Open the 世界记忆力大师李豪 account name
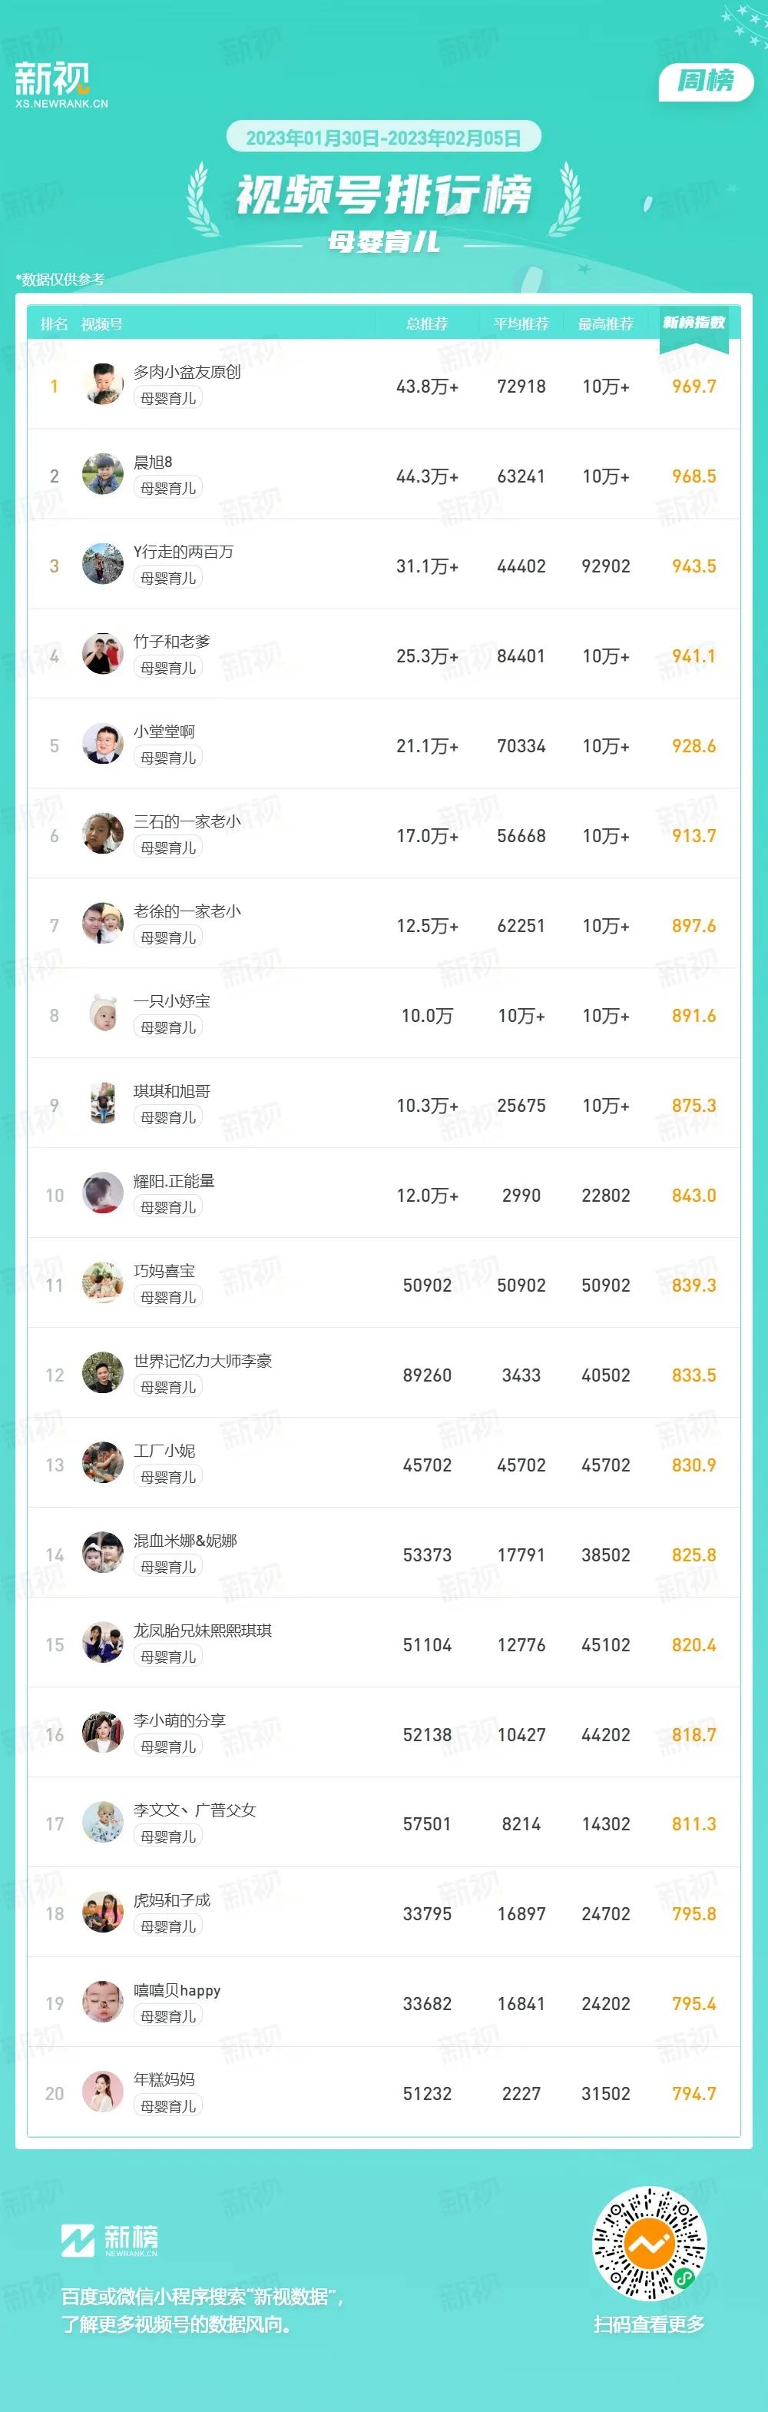The width and height of the screenshot is (768, 2412). tap(203, 1361)
